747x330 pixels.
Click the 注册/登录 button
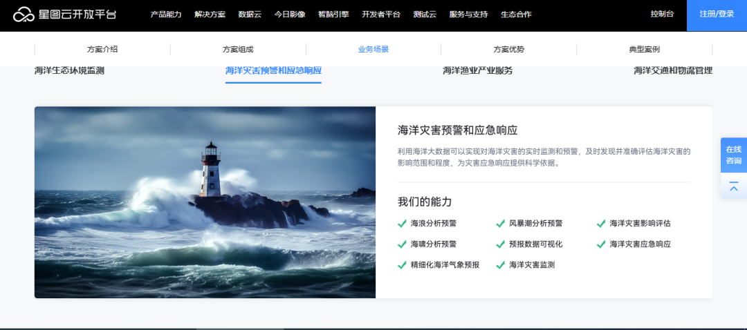[717, 14]
